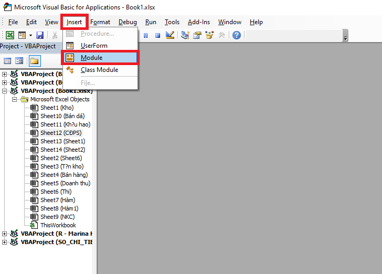Open Project Explorer toolbar icon
This screenshot has width=382, height=274.
pos(185,35)
